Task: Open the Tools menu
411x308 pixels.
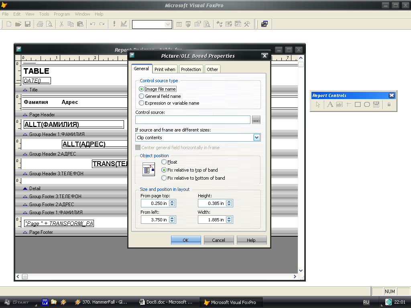Action: (x=44, y=14)
